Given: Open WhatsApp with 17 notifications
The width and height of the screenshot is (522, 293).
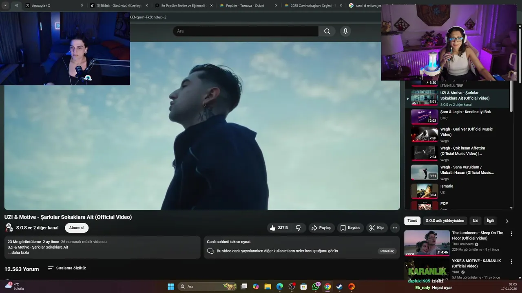Looking at the screenshot, I should tap(316, 286).
